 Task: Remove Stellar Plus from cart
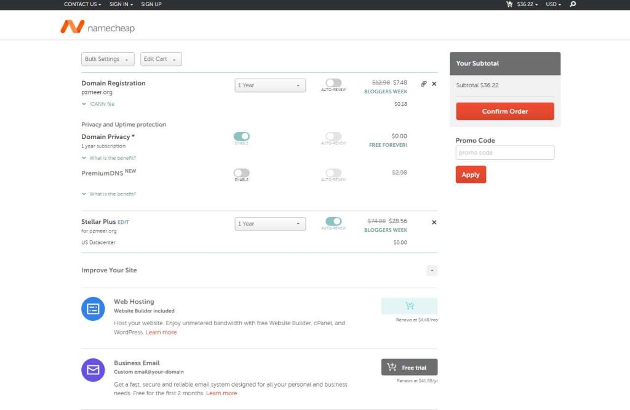tap(434, 222)
